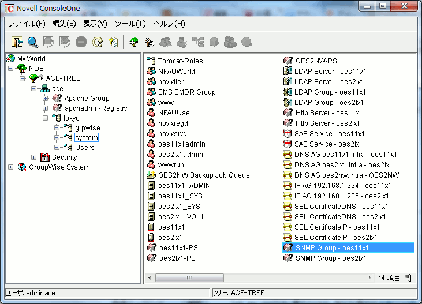Expand the GroupWise System node
Viewport: 422px width, 304px height.
(x=10, y=167)
